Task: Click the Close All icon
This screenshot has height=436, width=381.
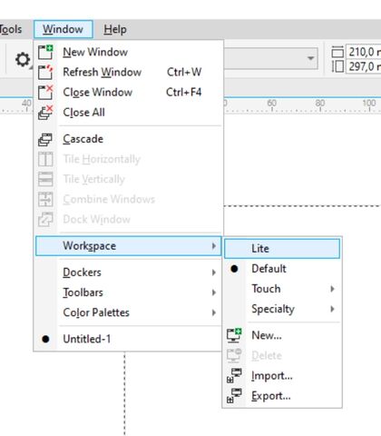Action: point(45,113)
